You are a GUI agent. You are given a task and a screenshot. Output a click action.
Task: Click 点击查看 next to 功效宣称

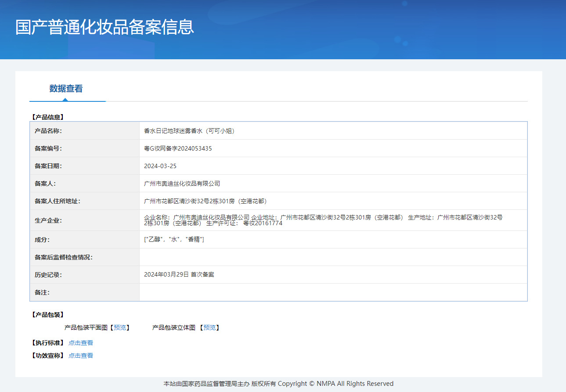[x=81, y=356]
